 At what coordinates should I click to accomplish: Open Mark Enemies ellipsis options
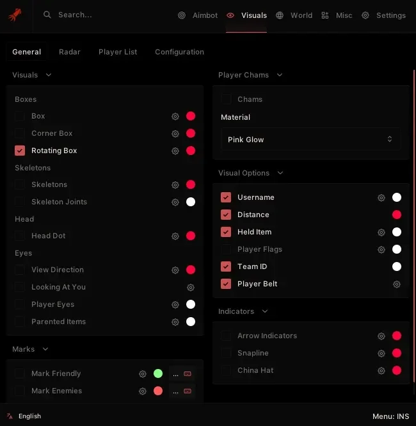[x=175, y=392]
